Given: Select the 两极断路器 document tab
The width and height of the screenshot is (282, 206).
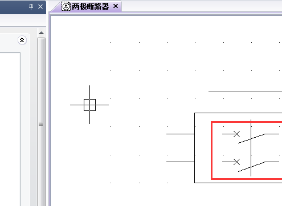Looking at the screenshot, I should (x=90, y=6).
